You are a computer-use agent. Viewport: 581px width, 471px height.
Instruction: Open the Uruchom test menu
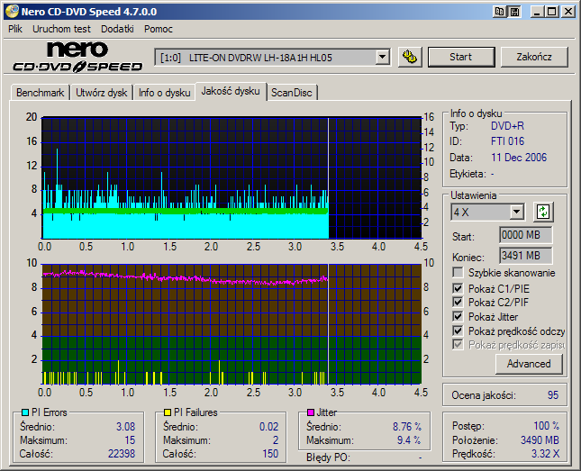point(61,29)
